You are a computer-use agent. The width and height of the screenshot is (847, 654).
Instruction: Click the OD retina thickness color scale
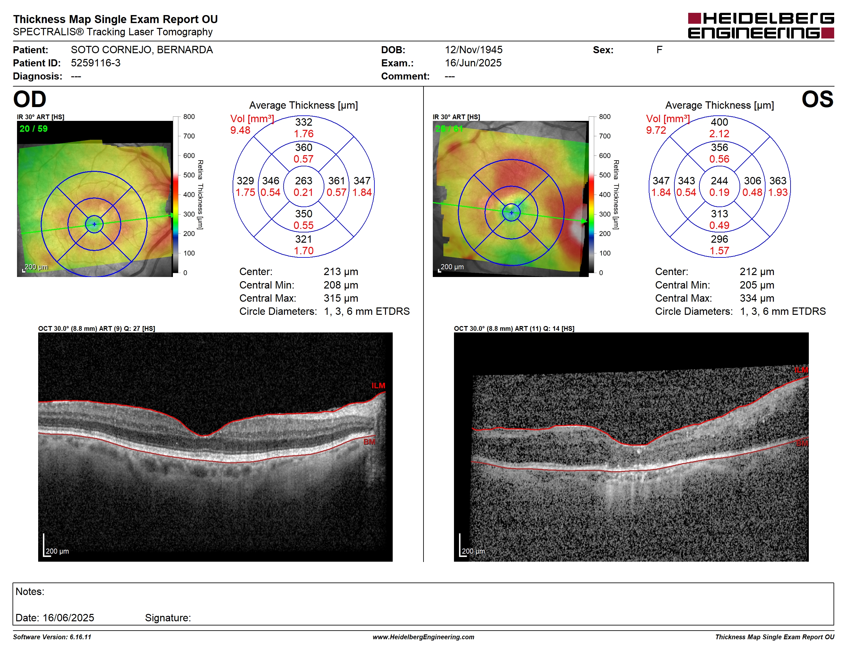[x=176, y=195]
